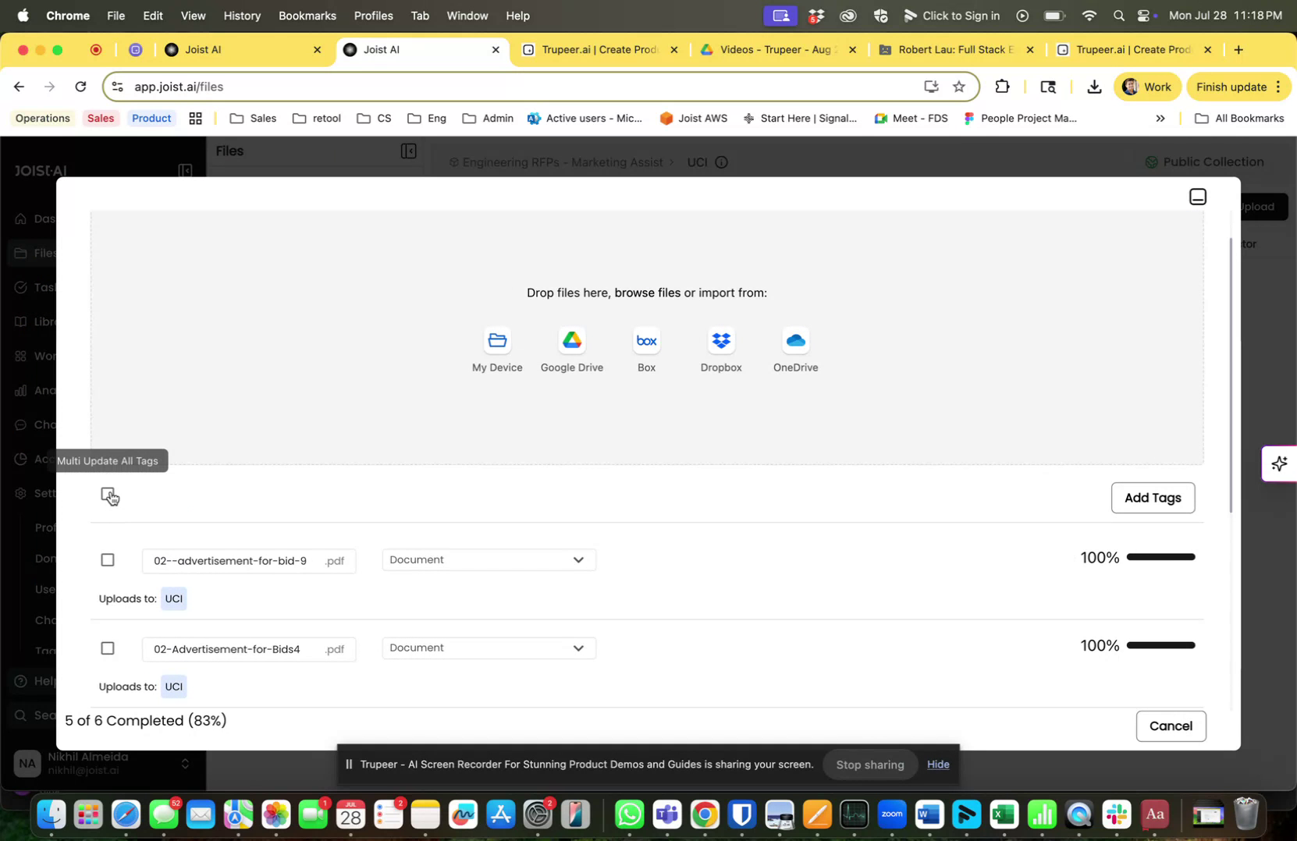Cancel the file upload
This screenshot has height=841, width=1297.
click(1171, 726)
